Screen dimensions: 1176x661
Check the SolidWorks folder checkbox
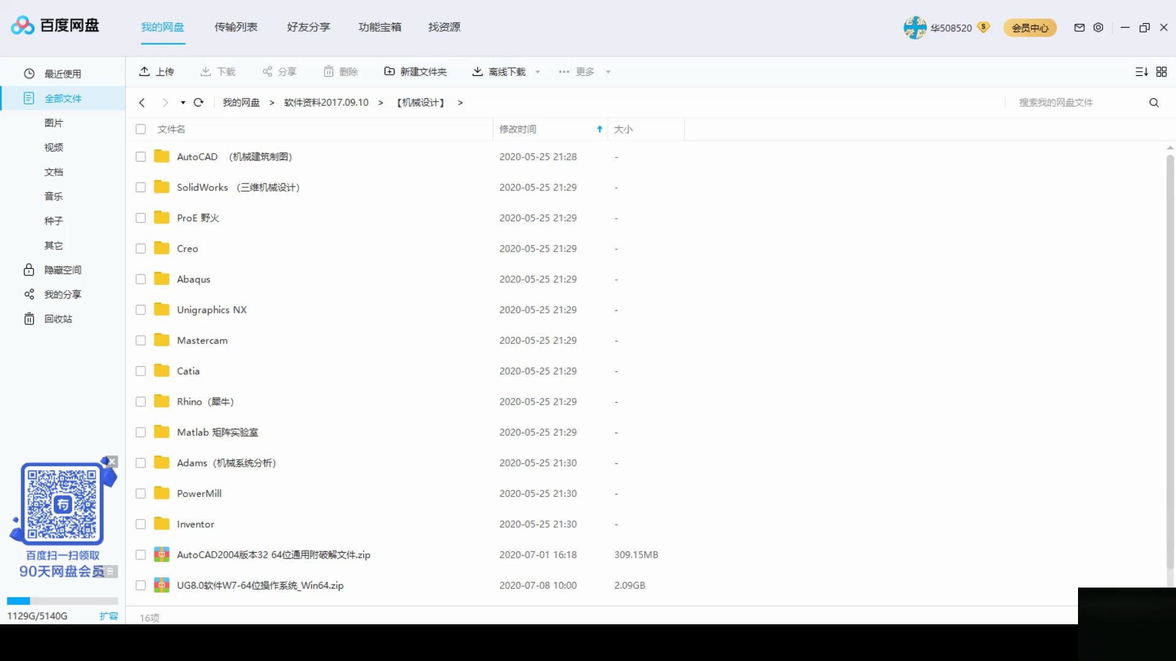click(x=141, y=187)
